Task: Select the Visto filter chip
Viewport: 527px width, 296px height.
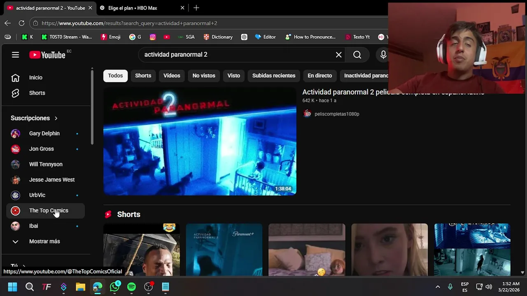Action: [x=233, y=76]
